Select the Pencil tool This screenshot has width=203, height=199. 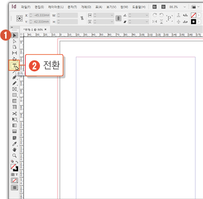click(x=14, y=83)
